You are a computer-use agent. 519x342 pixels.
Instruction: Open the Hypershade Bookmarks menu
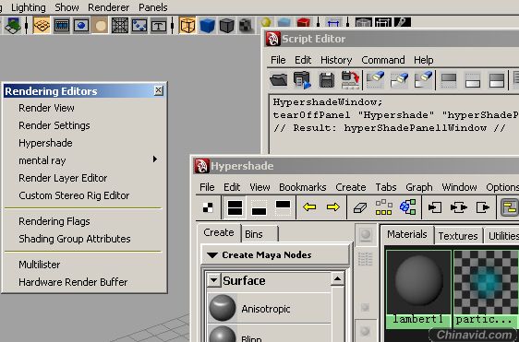(303, 187)
